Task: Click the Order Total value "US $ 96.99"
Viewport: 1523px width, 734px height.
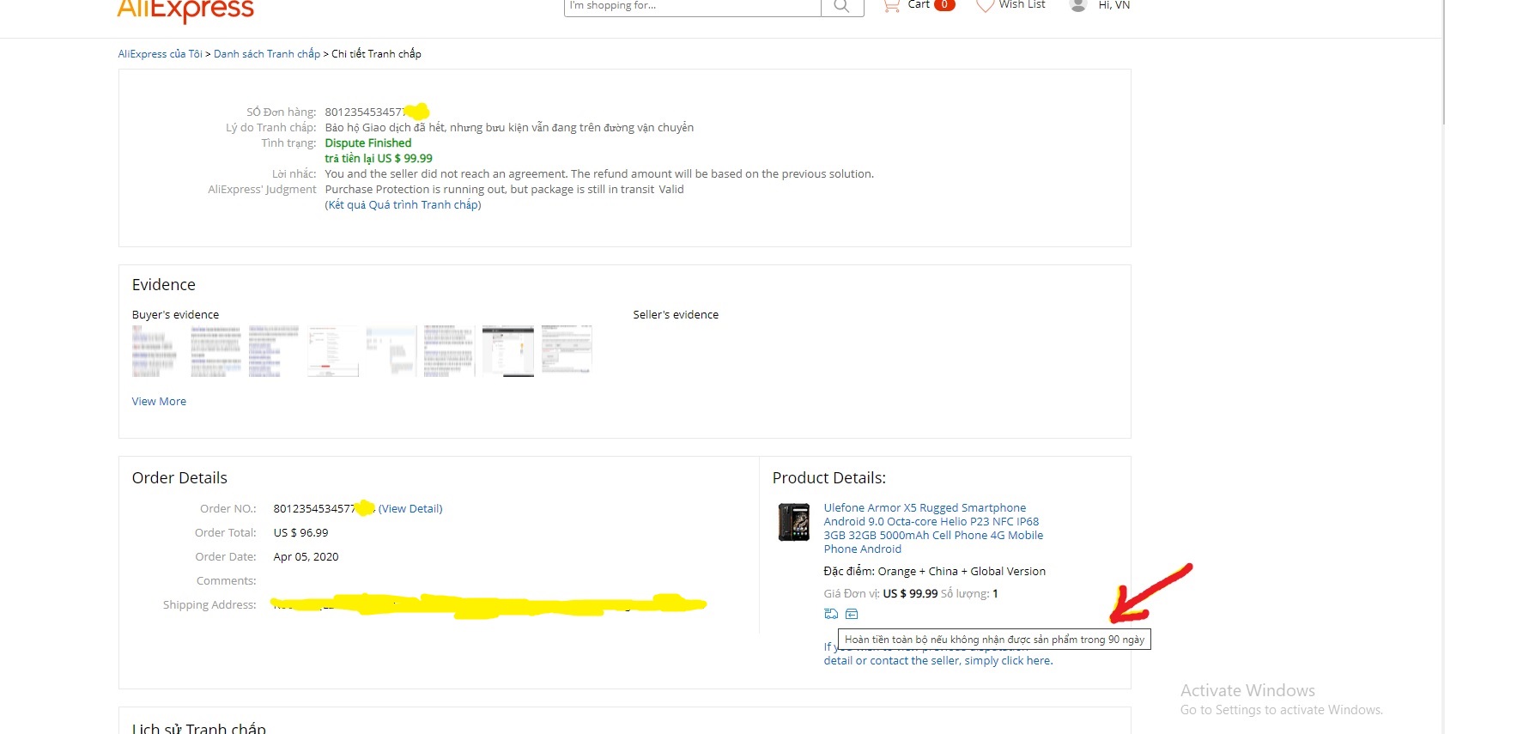Action: [300, 533]
